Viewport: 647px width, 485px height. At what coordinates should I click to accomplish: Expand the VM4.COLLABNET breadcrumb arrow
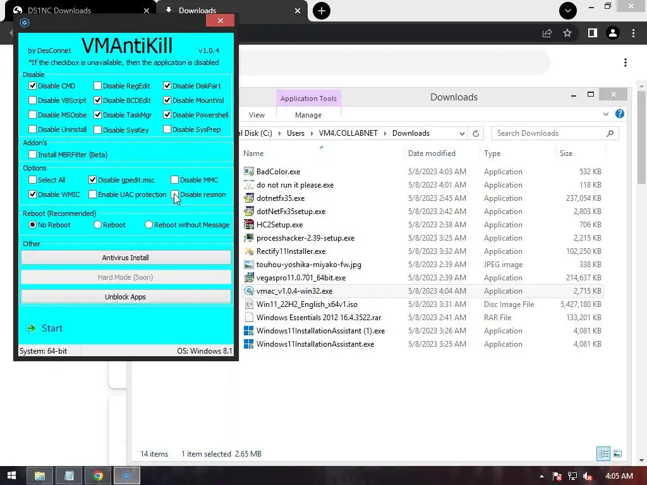point(385,133)
